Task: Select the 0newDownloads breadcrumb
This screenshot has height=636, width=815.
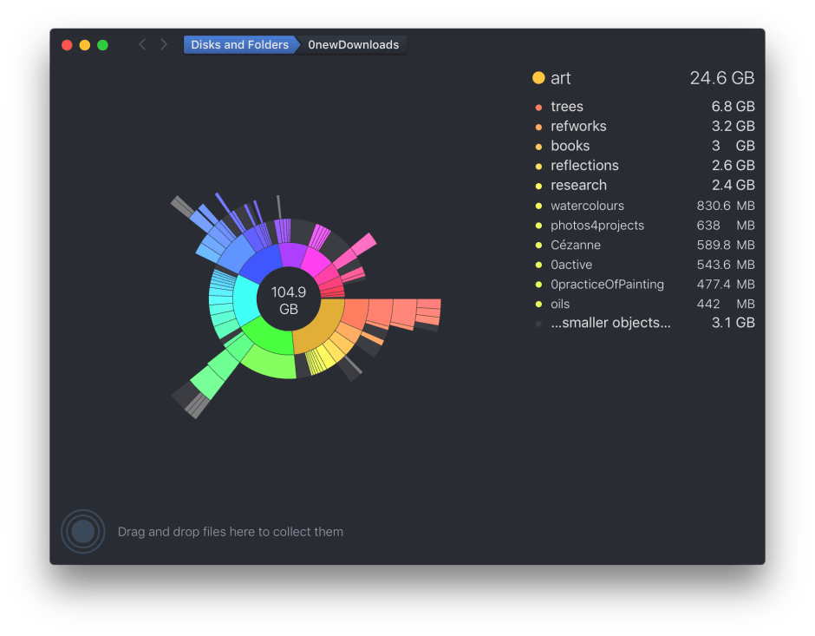Action: pyautogui.click(x=353, y=44)
